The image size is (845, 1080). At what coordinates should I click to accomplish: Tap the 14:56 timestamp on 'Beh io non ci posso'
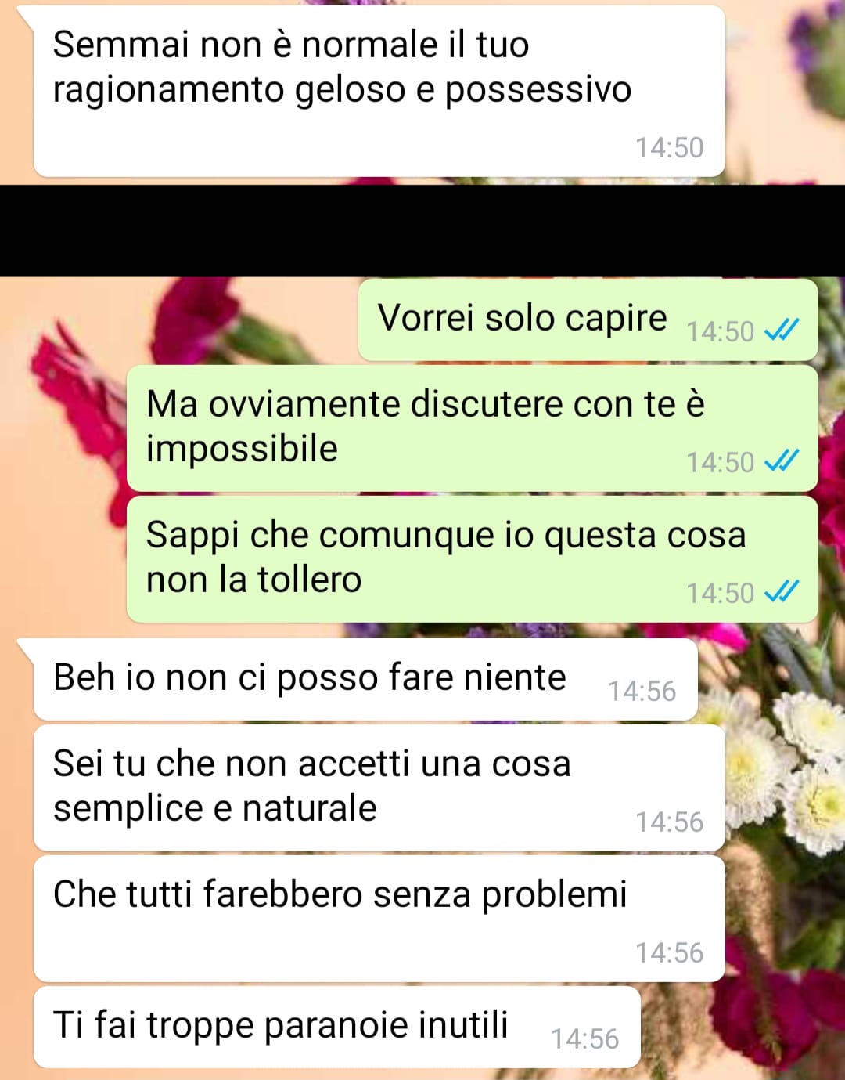click(x=642, y=691)
